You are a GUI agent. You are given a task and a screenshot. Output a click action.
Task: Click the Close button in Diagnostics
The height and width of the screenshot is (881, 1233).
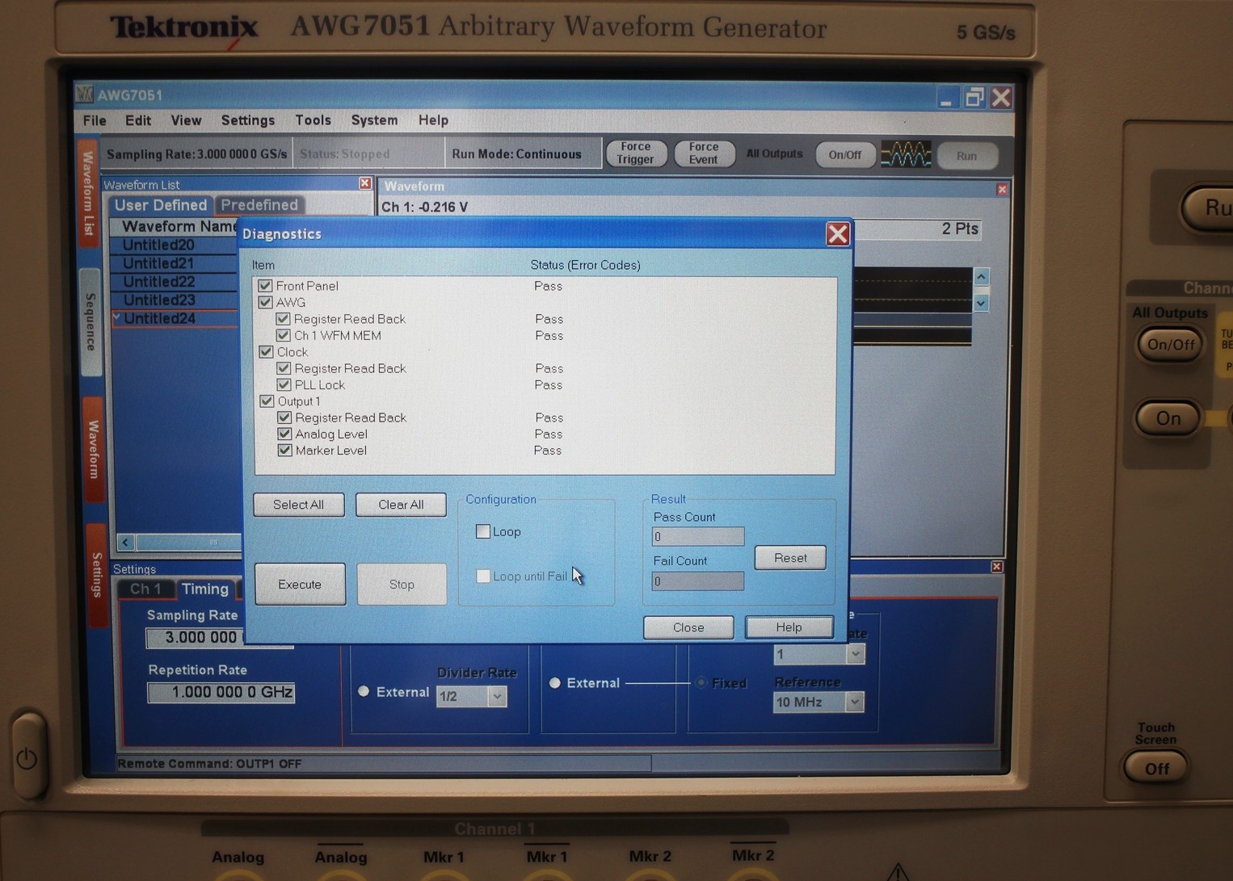[688, 627]
